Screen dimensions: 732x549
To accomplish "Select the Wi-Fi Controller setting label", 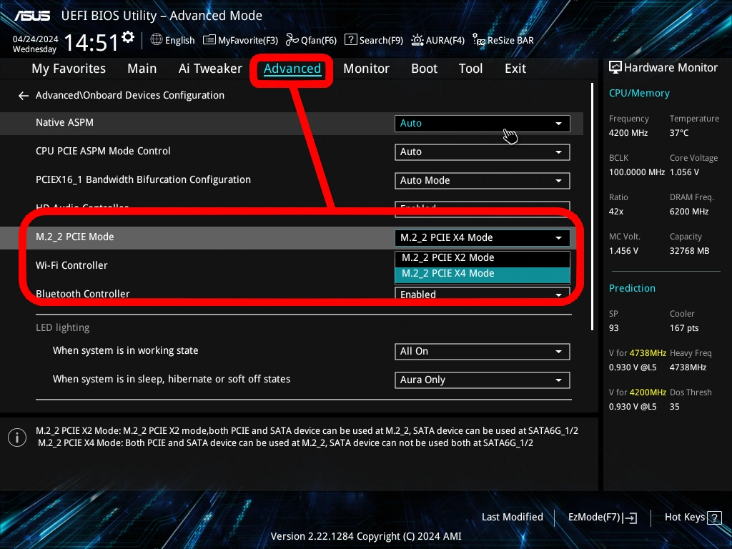I will pos(71,266).
